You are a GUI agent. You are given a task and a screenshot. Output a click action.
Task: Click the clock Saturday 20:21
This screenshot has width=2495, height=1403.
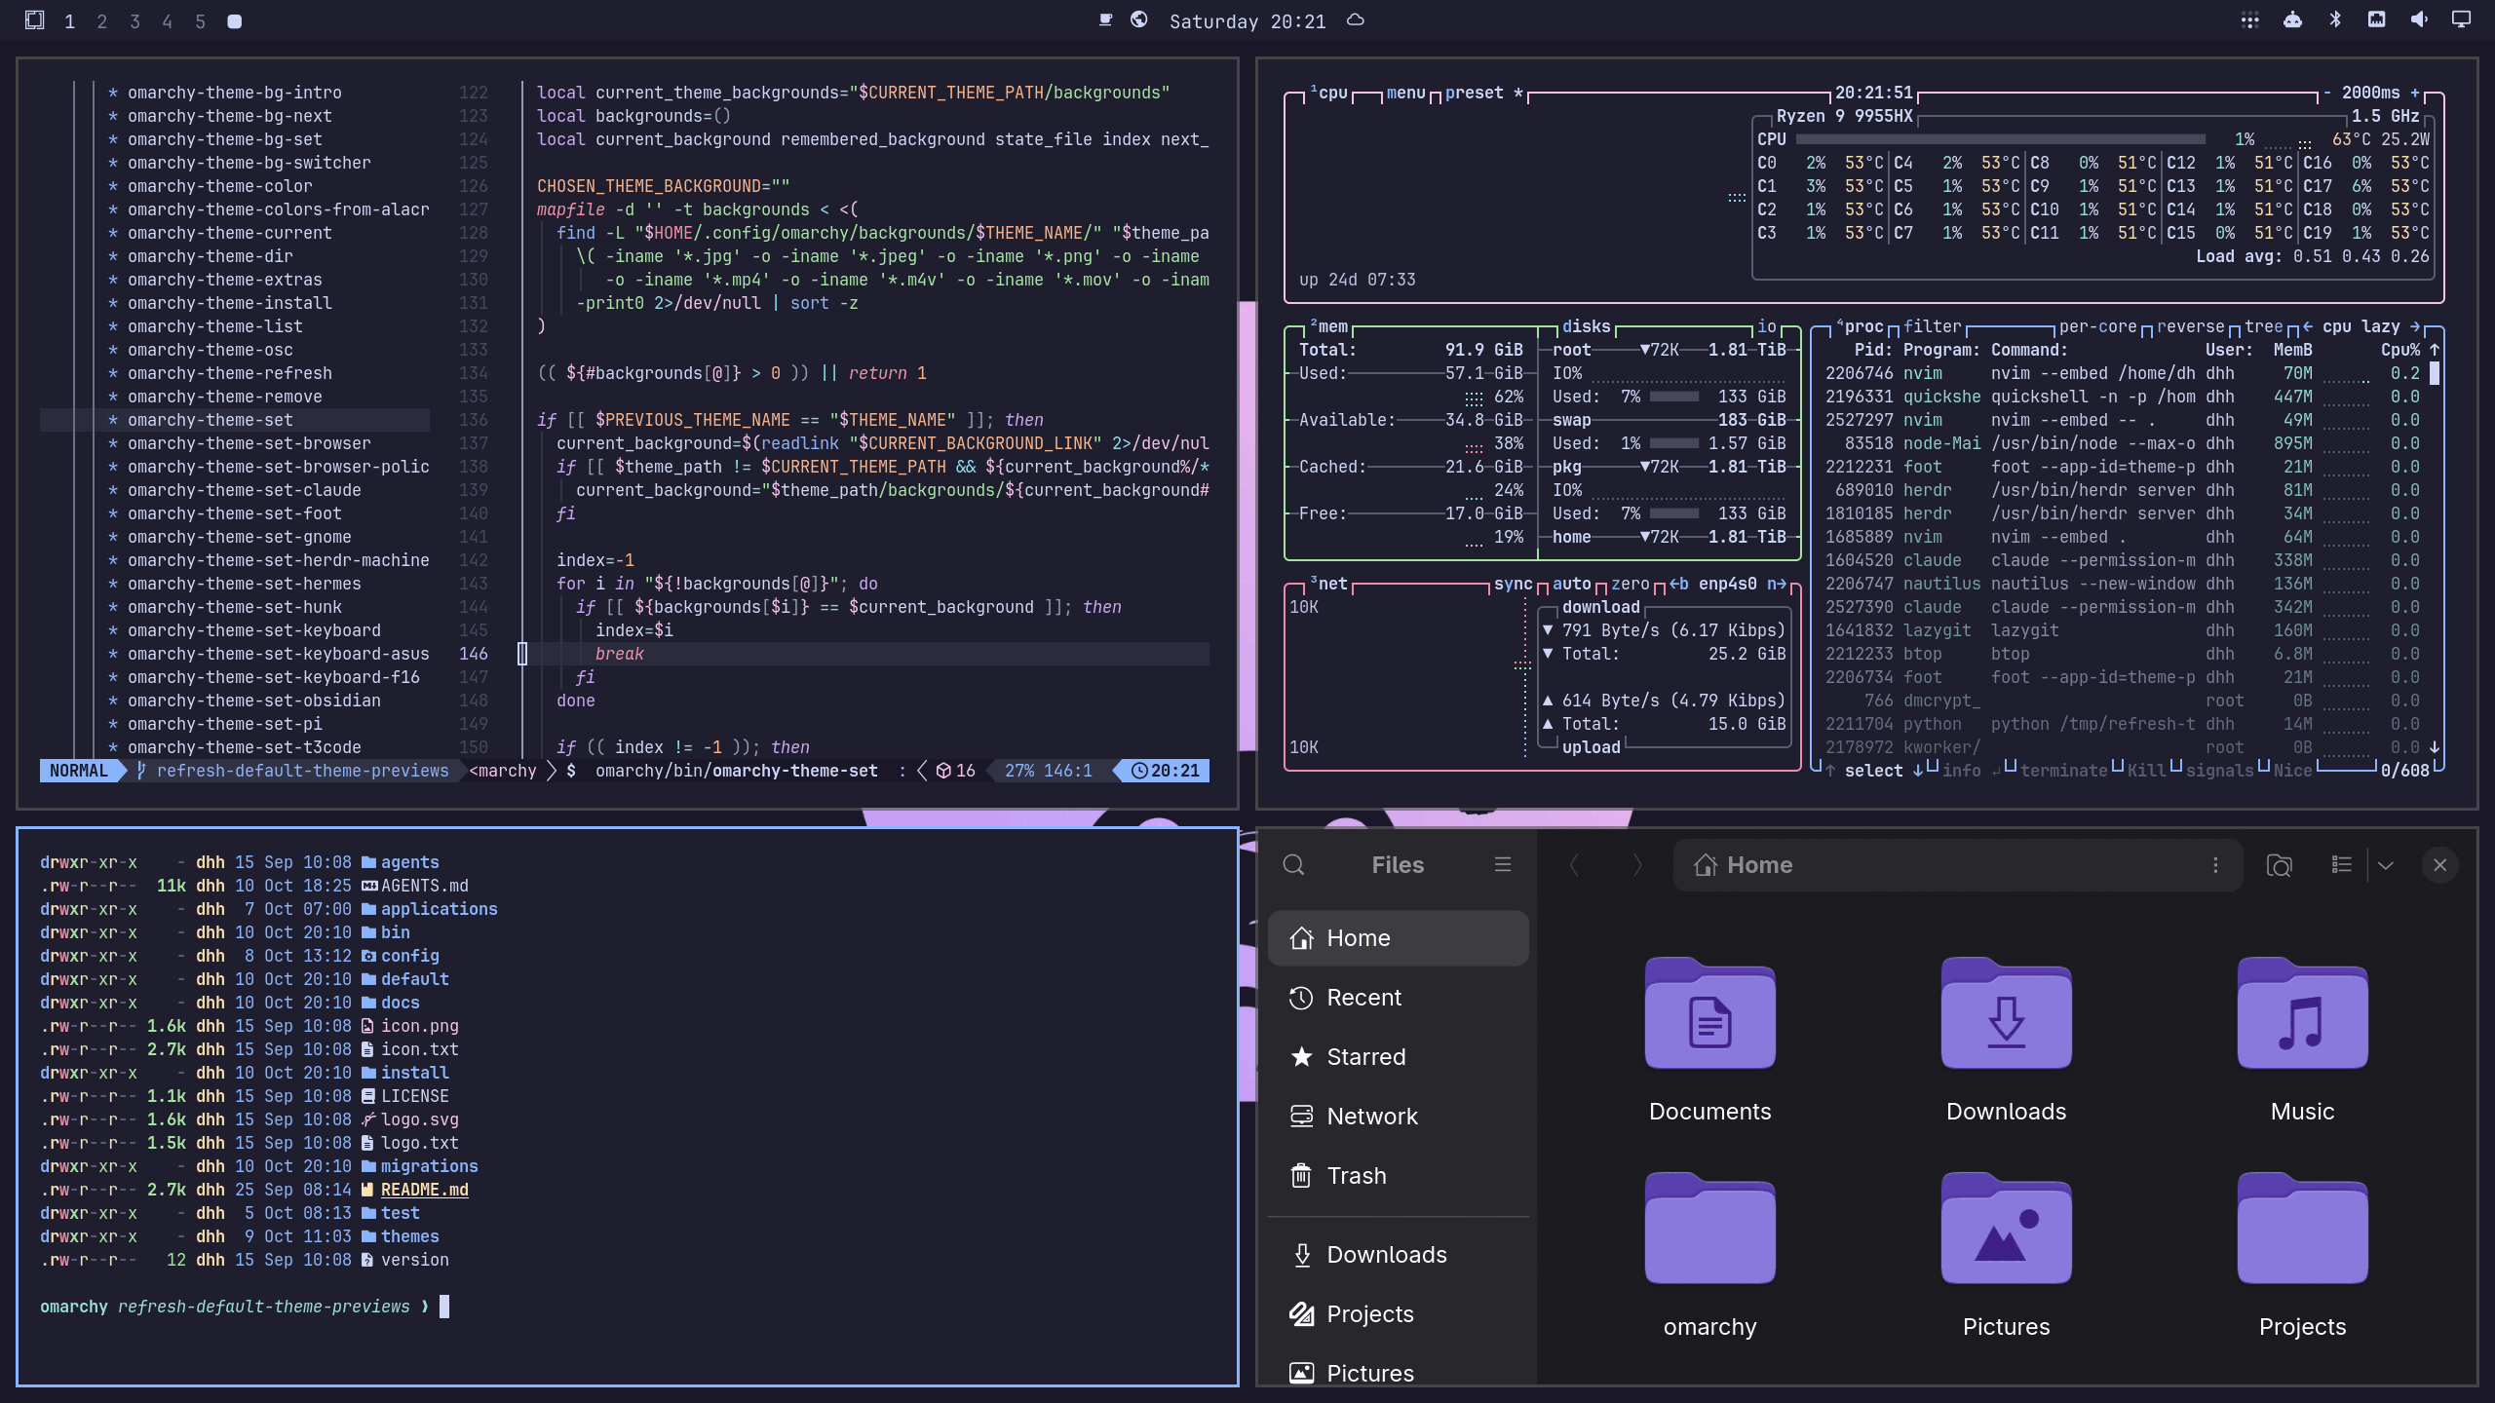pos(1247,21)
